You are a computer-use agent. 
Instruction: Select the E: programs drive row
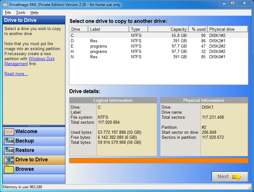[158, 46]
